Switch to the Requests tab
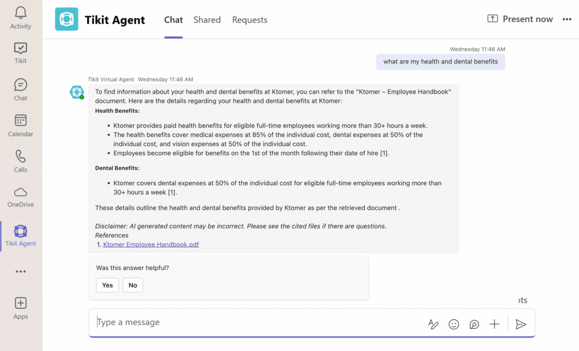 [x=249, y=20]
